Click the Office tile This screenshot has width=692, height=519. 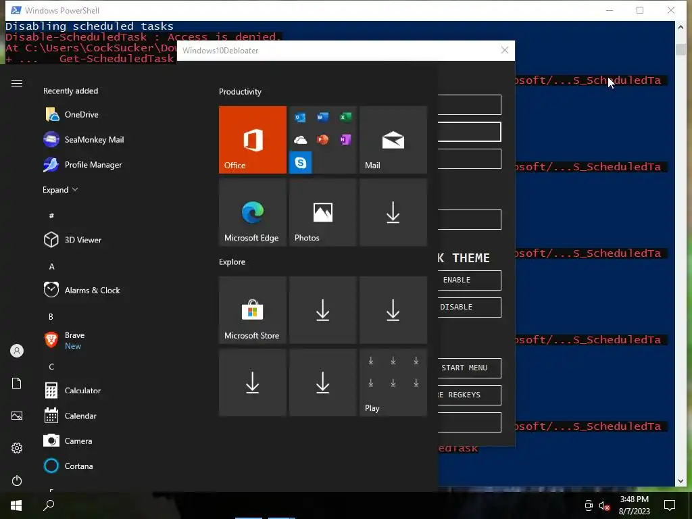pyautogui.click(x=253, y=139)
